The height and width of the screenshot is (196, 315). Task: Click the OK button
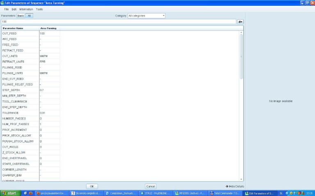point(92,186)
